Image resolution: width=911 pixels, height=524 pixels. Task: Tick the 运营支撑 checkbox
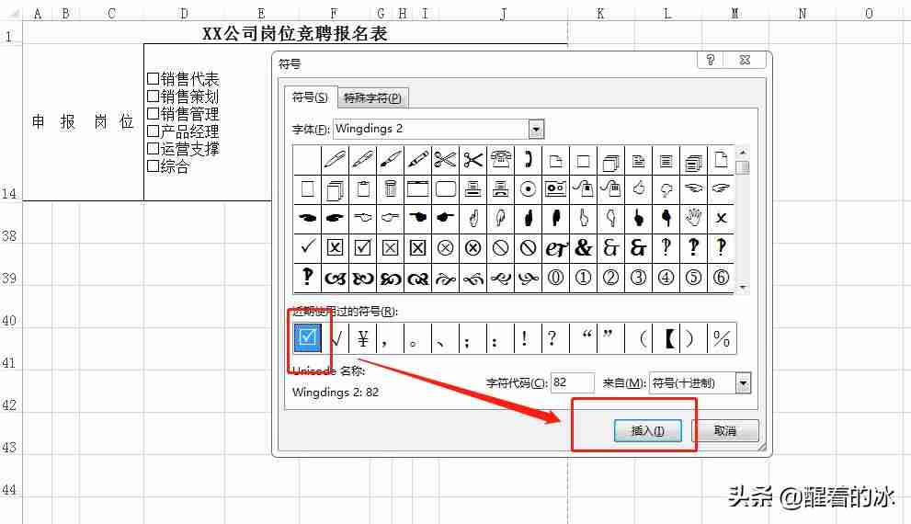pos(154,149)
